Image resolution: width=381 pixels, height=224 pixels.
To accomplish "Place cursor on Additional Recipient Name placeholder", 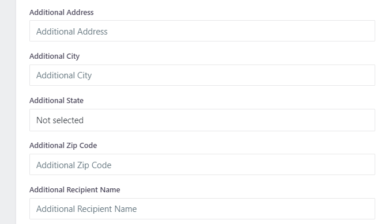I will 86,209.
